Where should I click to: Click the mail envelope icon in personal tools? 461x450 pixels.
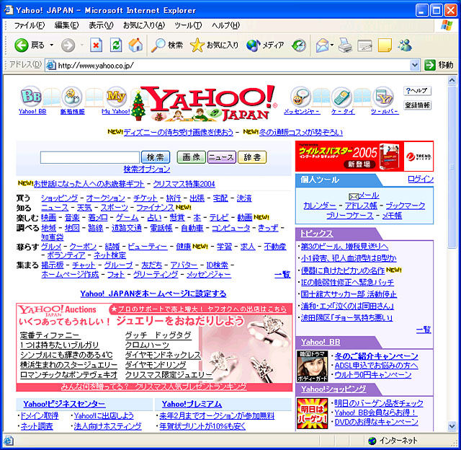click(x=354, y=196)
